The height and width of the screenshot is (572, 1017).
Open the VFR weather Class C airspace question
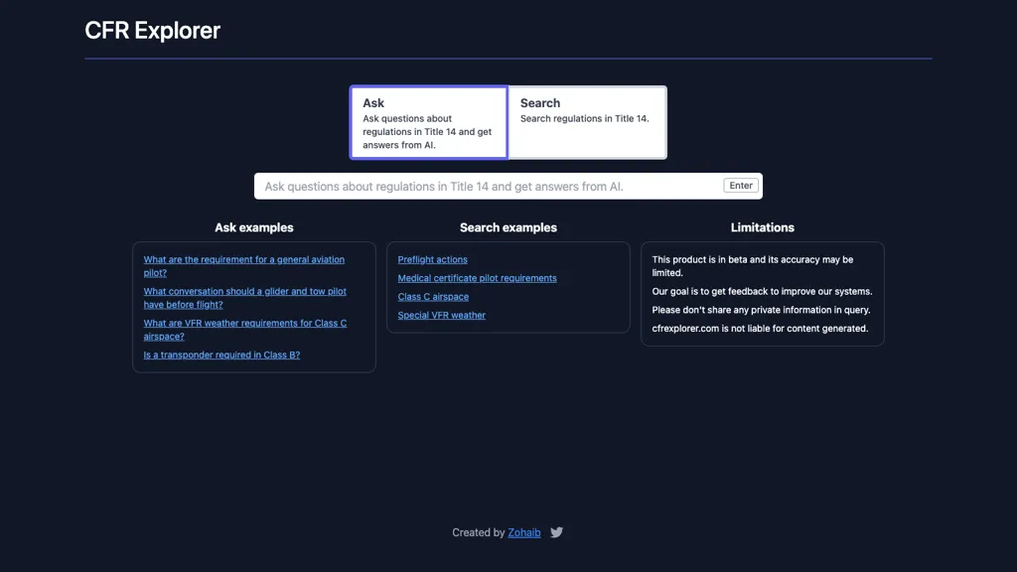point(245,330)
